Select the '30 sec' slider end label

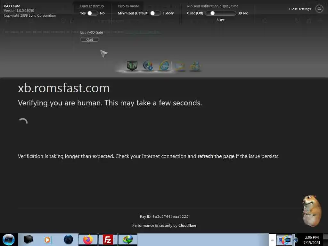[243, 13]
